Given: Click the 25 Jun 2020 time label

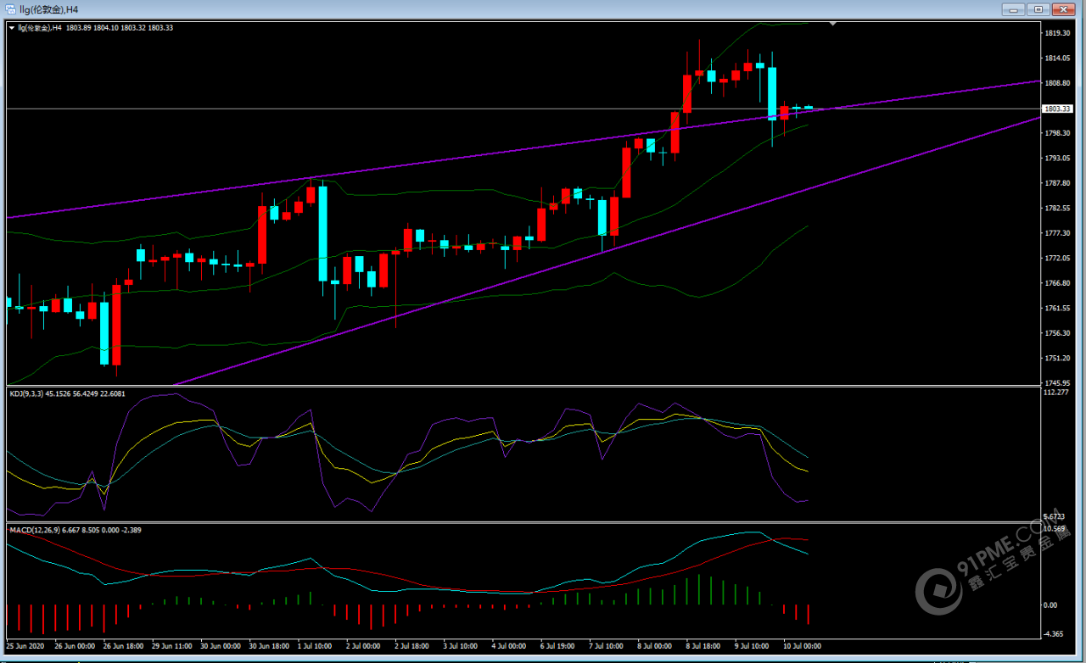Looking at the screenshot, I should point(25,646).
